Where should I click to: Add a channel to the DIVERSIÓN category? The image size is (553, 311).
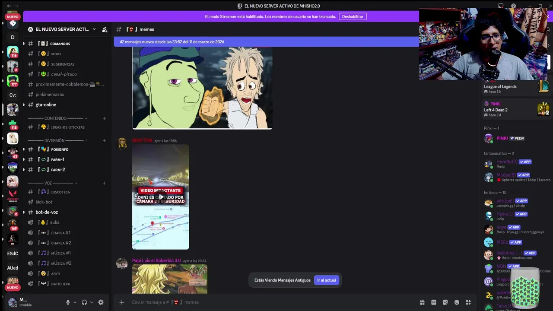tap(104, 140)
